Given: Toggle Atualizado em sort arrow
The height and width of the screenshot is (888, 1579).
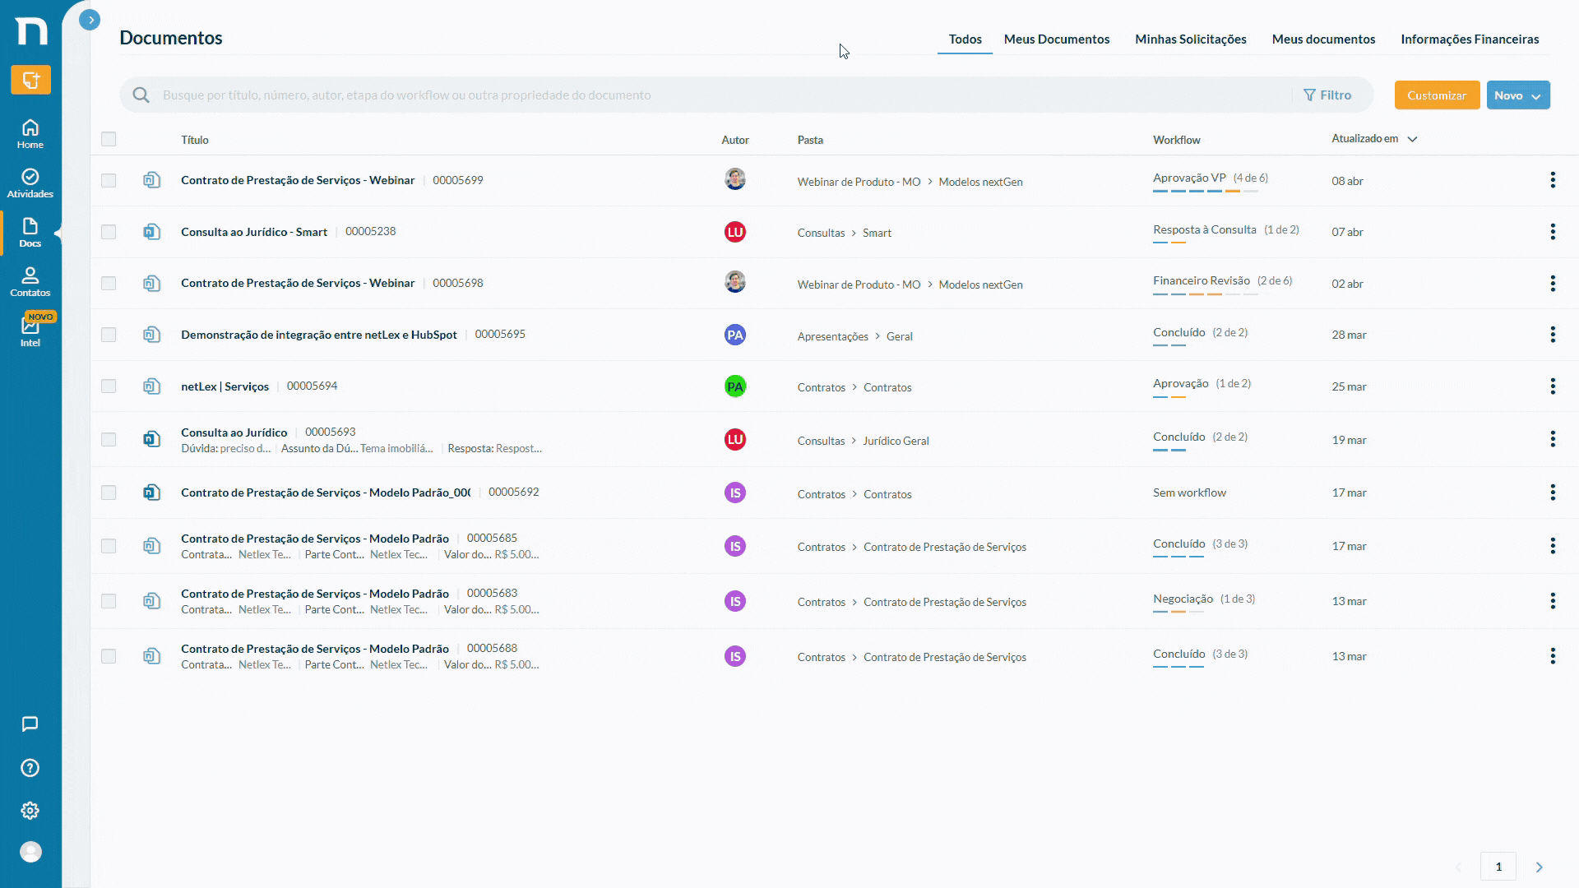Looking at the screenshot, I should coord(1412,139).
